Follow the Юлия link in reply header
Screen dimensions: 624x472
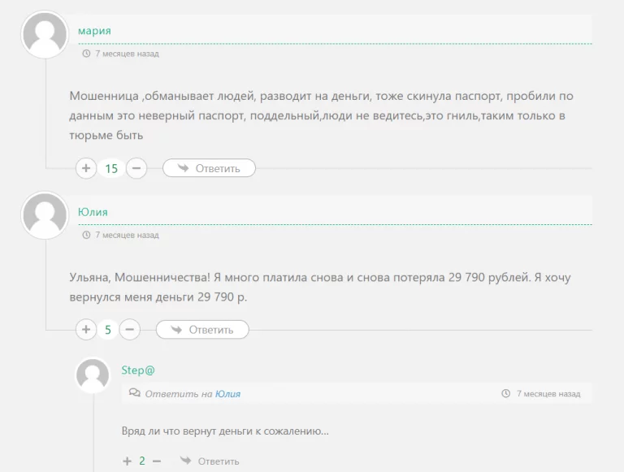click(x=227, y=394)
